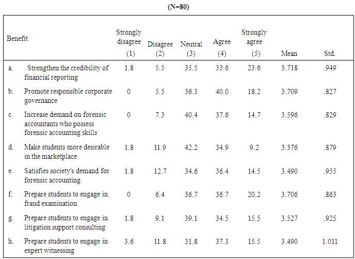
Task: Click the 'Strengthen the credibility of financial reporting' row label
Action: pos(66,73)
